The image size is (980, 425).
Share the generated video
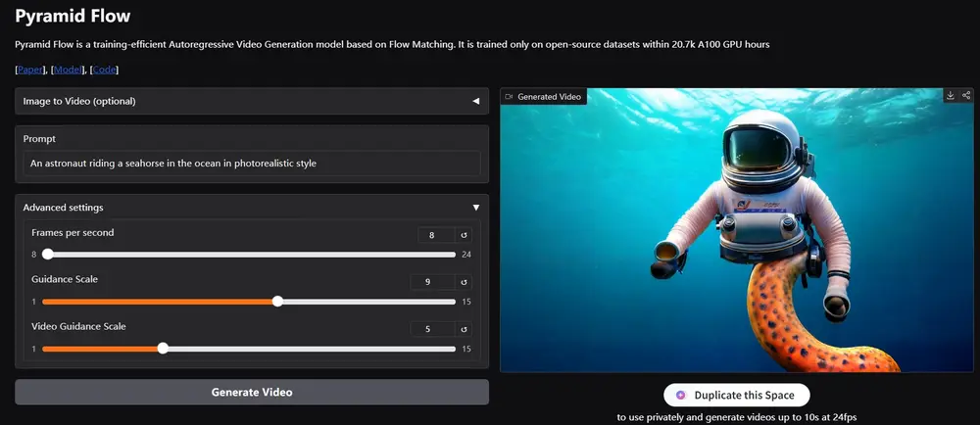[966, 96]
